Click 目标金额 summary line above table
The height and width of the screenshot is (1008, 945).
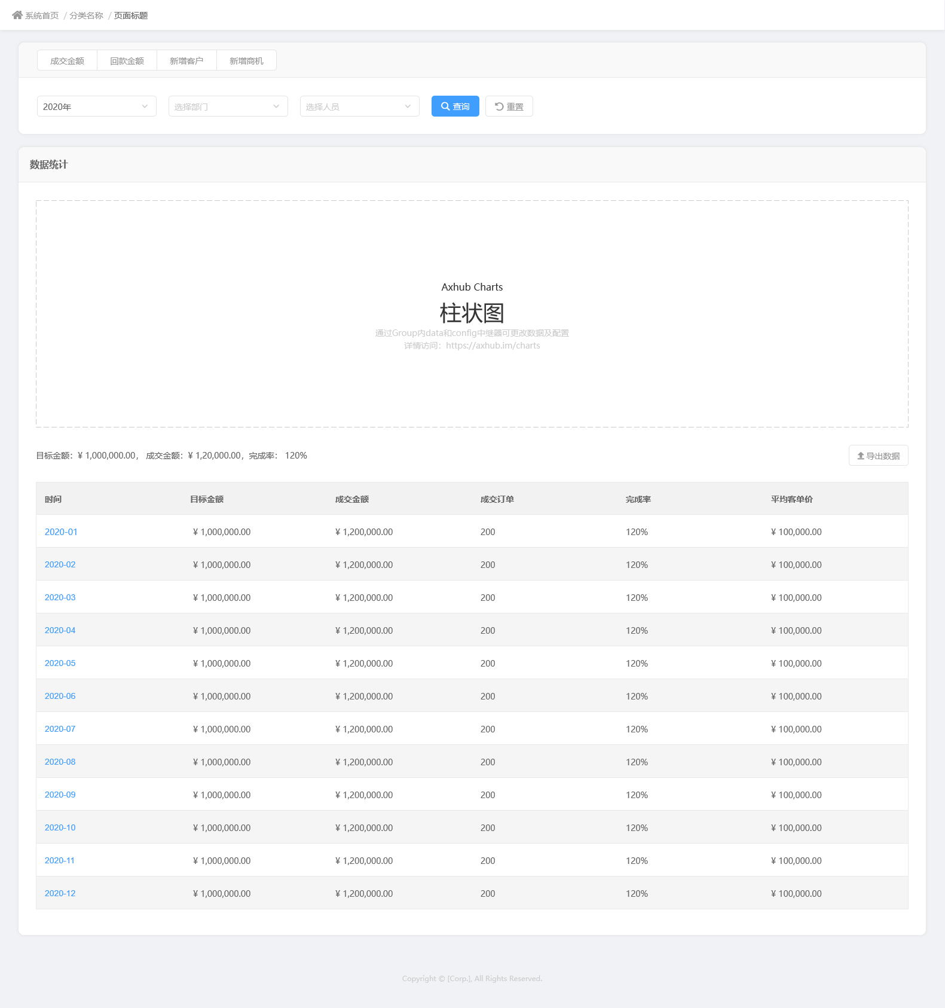172,456
